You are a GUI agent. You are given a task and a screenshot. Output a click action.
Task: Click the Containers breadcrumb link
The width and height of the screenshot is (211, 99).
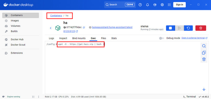click(x=56, y=16)
